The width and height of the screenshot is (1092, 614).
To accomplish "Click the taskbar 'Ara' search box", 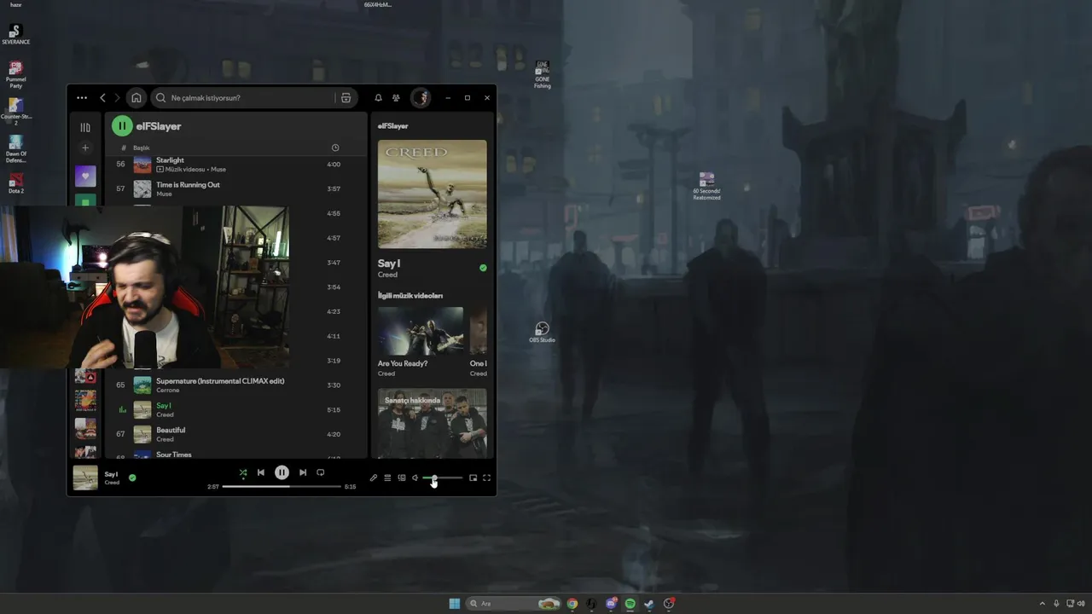I will 515,604.
